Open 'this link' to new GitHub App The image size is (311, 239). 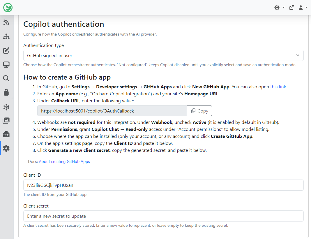[278, 87]
